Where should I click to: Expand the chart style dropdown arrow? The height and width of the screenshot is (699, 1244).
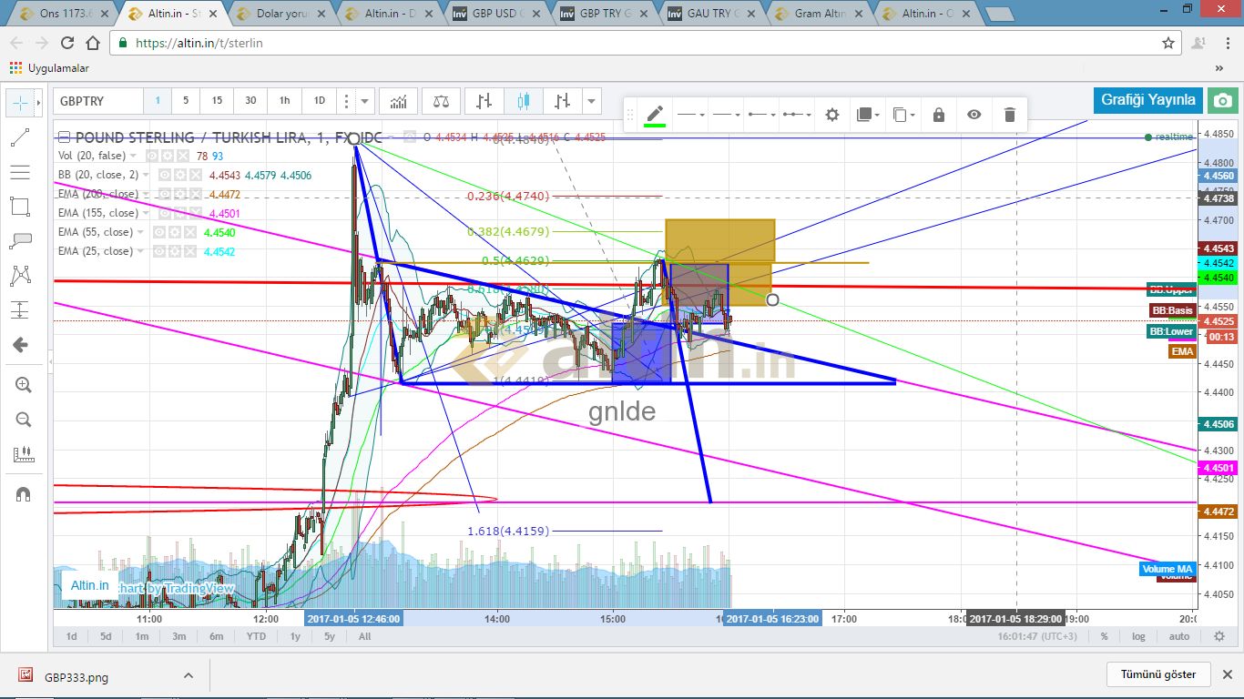coord(593,101)
